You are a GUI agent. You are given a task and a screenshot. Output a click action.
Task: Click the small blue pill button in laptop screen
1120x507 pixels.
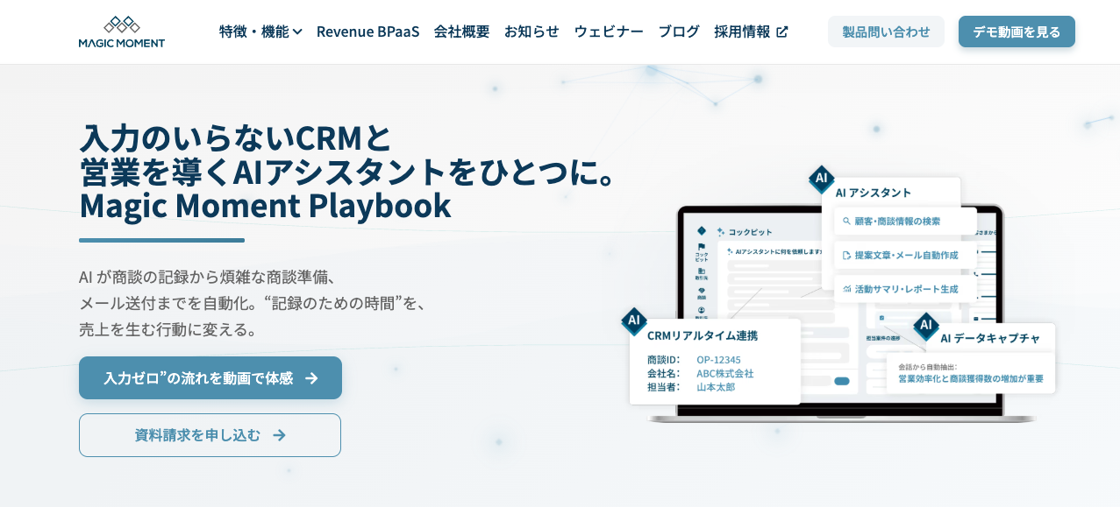(842, 381)
